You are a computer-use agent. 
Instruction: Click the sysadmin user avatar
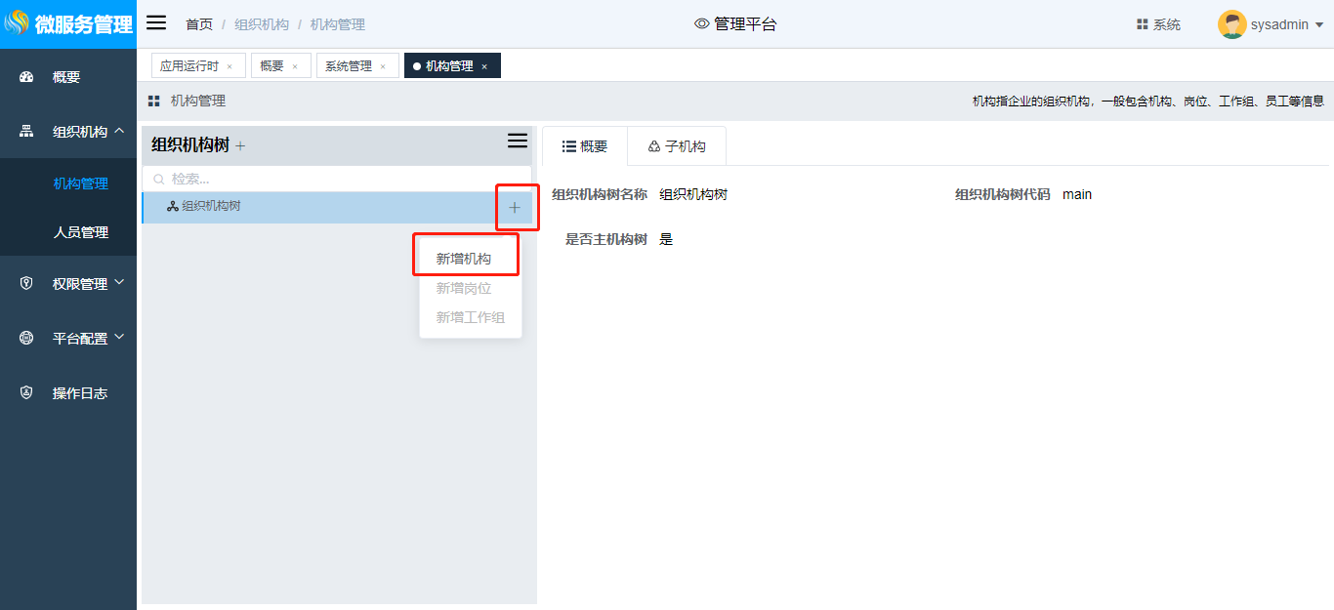[1231, 24]
